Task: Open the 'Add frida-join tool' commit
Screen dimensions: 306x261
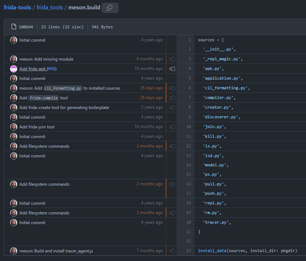Action: [x=37, y=127]
